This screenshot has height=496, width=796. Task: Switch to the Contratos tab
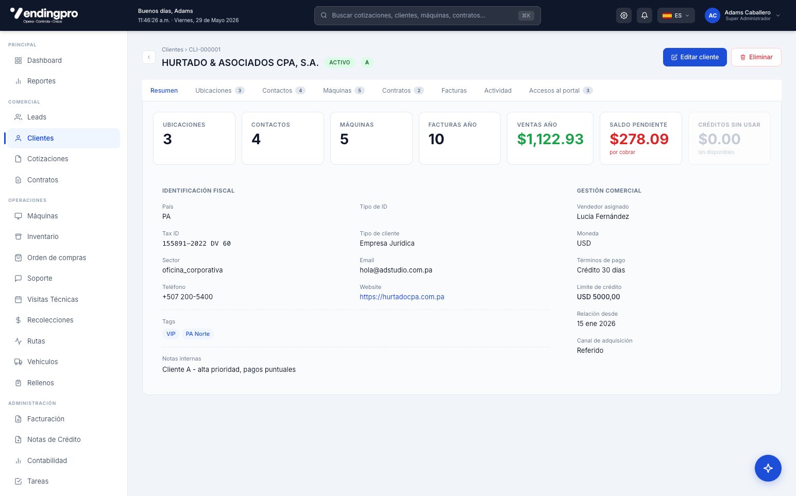(x=403, y=91)
